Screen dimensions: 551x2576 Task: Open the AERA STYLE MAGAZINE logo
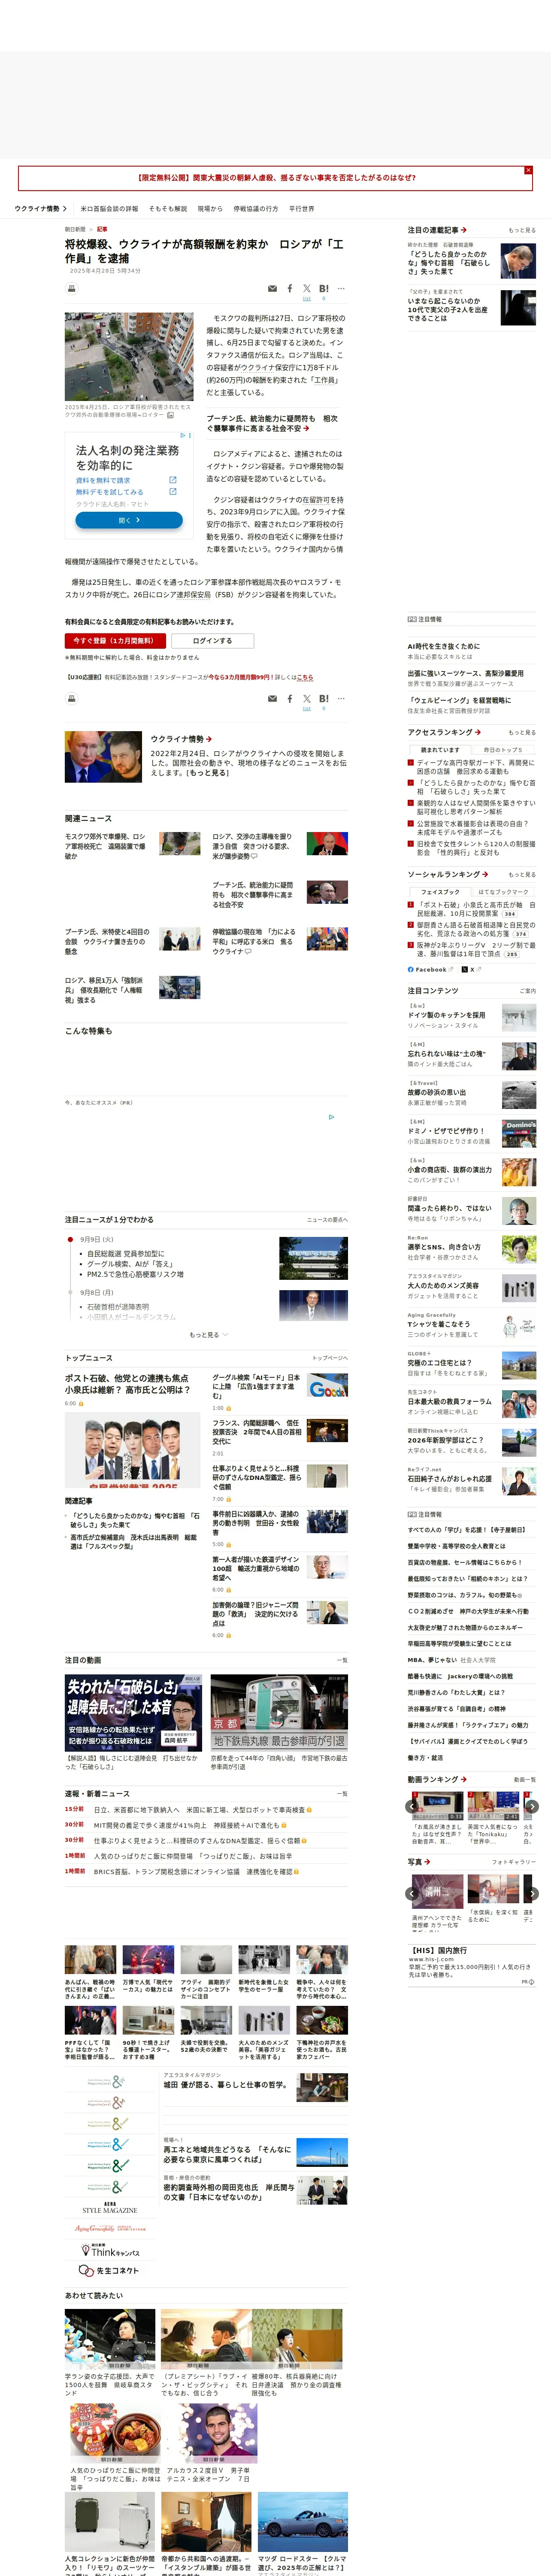point(110,2208)
